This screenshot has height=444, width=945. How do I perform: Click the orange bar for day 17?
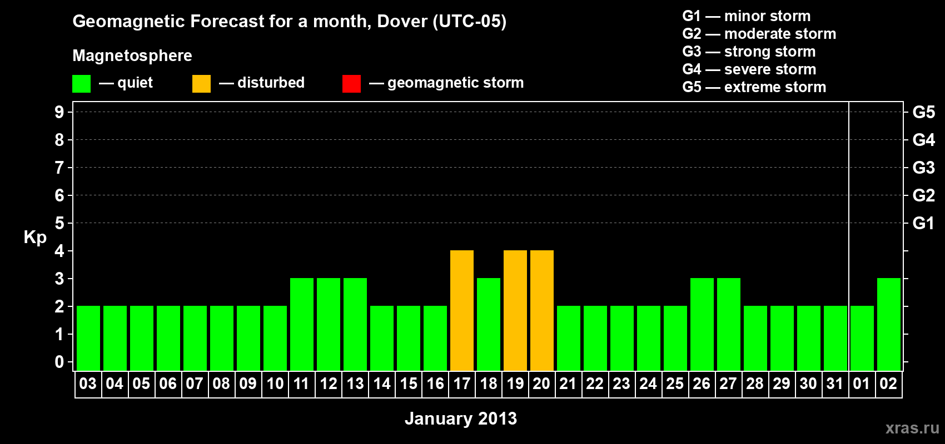[x=462, y=310]
